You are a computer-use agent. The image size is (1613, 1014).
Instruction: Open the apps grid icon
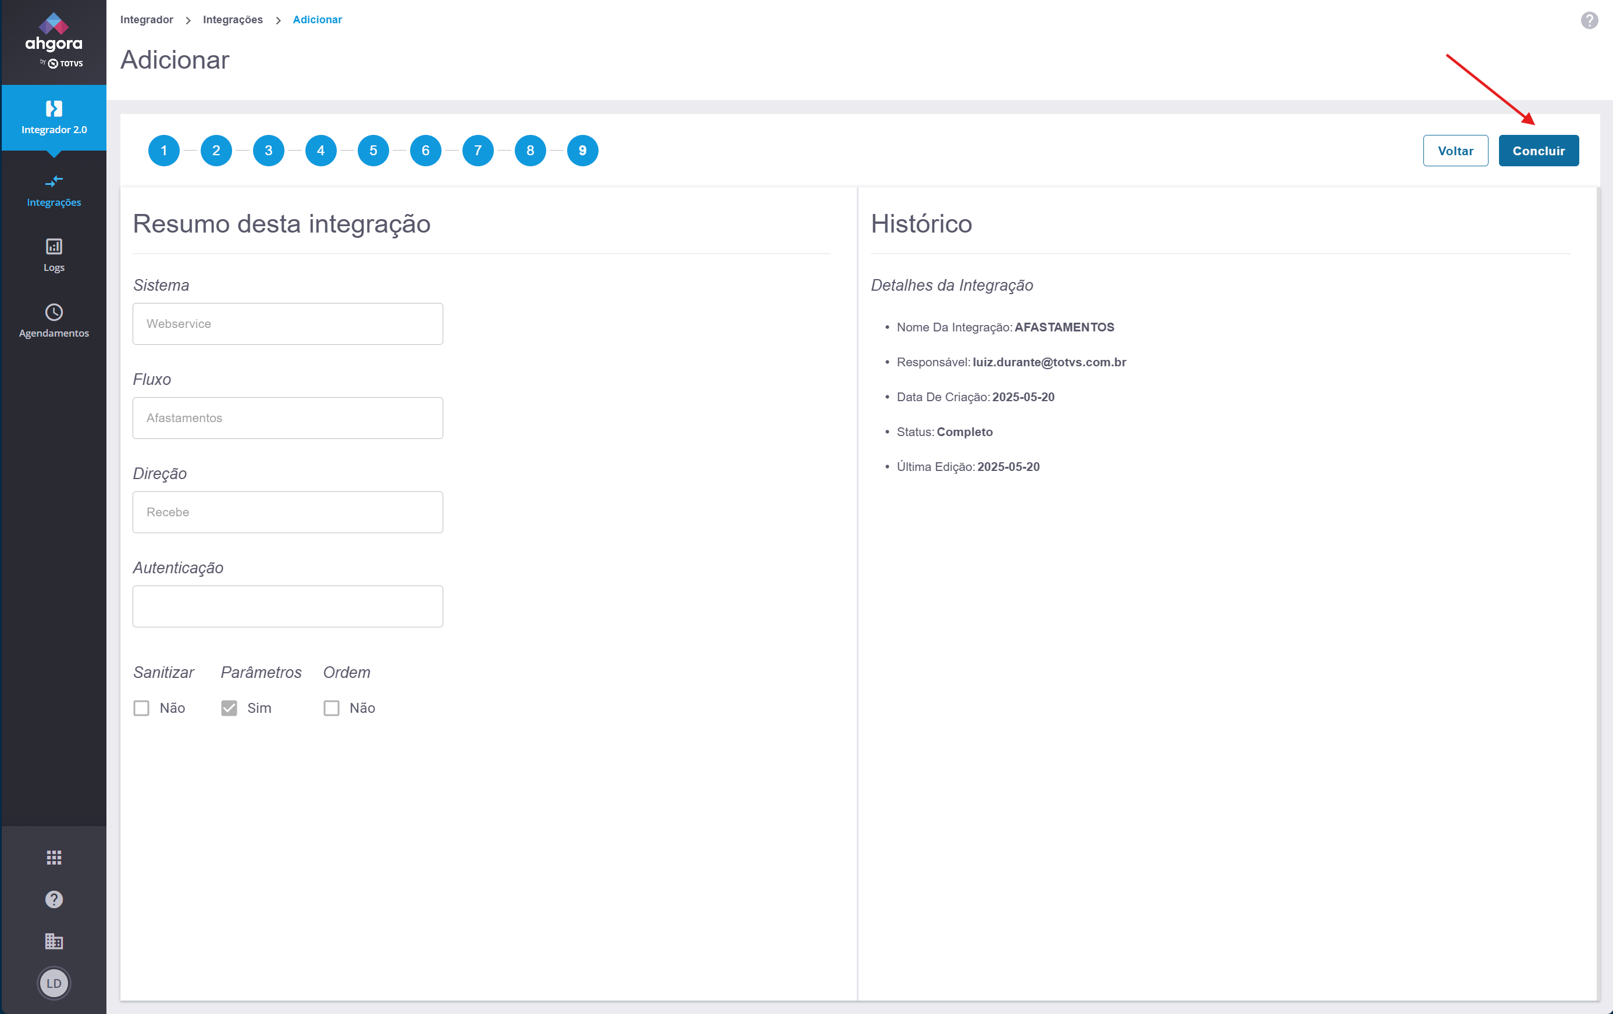point(54,857)
